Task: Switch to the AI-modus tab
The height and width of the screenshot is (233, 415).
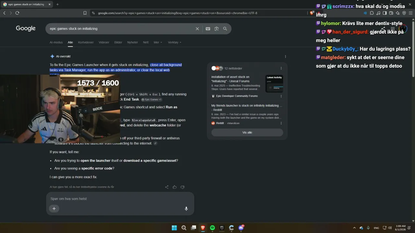Action: coord(56,42)
